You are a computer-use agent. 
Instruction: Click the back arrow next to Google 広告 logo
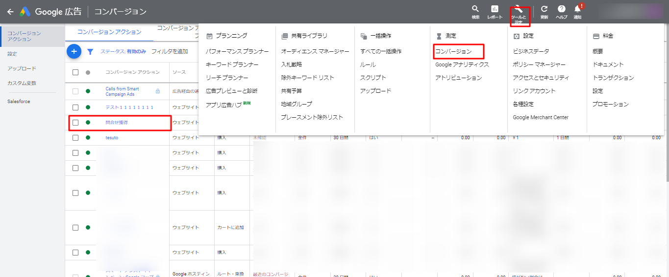[x=10, y=11]
